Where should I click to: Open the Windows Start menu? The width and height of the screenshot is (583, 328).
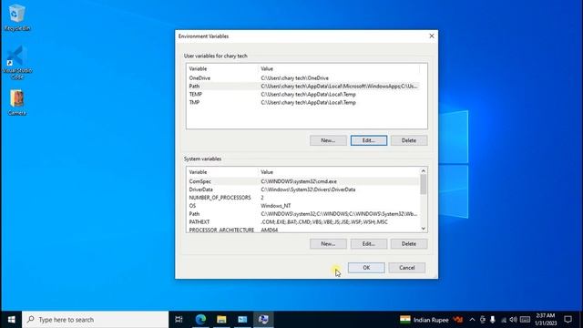click(11, 320)
